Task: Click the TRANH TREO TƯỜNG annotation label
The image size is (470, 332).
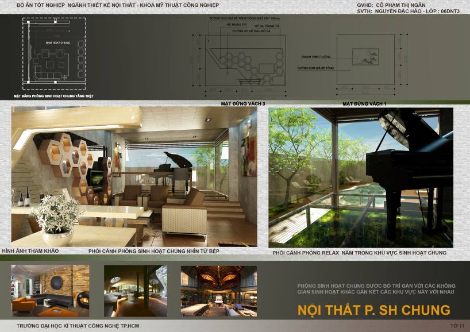Action: click(x=315, y=57)
